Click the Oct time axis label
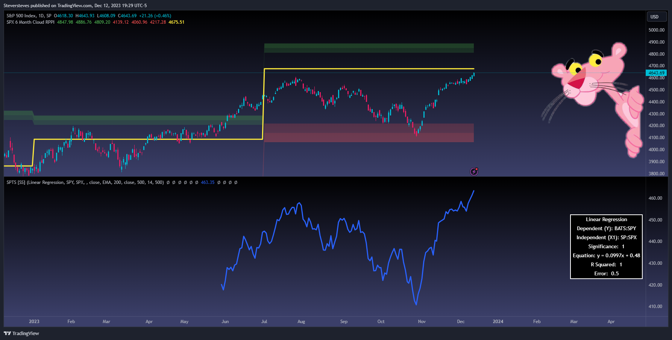This screenshot has width=672, height=340. tap(381, 322)
